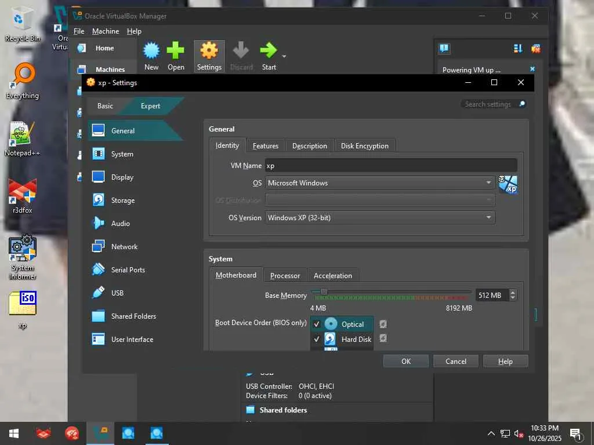
Task: Open the Help menu in VirtualBox Manager
Action: pos(134,31)
